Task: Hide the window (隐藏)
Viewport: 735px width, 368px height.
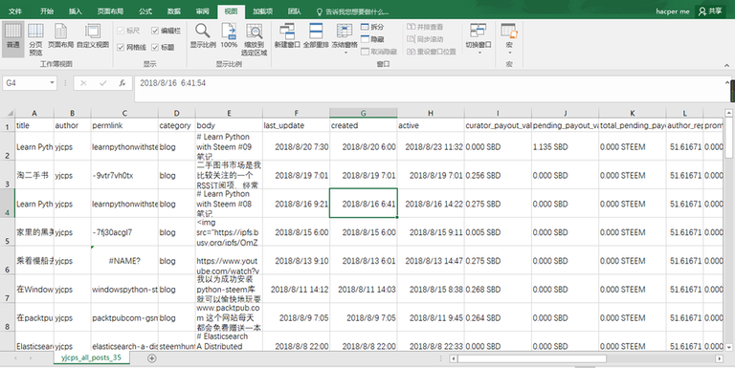Action: (372, 39)
